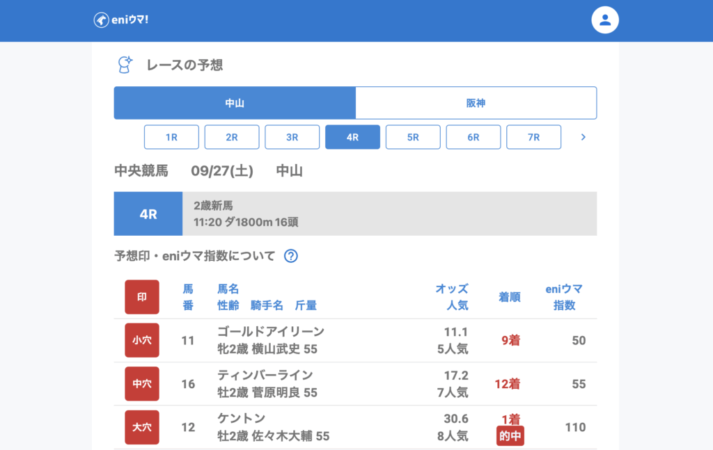
Task: Click the 大穴 mark badge
Action: [142, 427]
